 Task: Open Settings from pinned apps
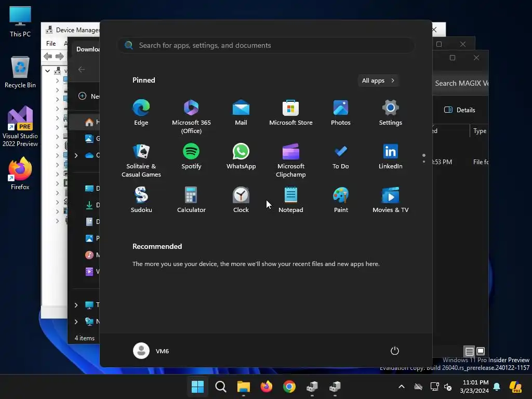[391, 113]
